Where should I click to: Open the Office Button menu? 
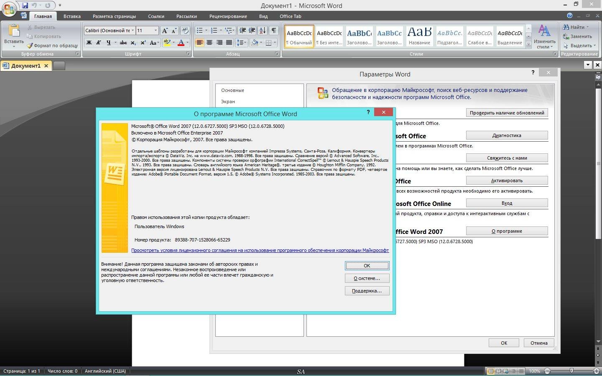[9, 9]
